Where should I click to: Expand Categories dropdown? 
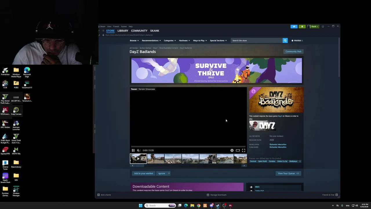[170, 41]
